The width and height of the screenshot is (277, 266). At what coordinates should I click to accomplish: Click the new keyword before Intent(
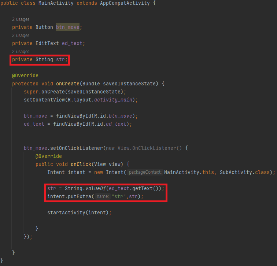coord(99,172)
